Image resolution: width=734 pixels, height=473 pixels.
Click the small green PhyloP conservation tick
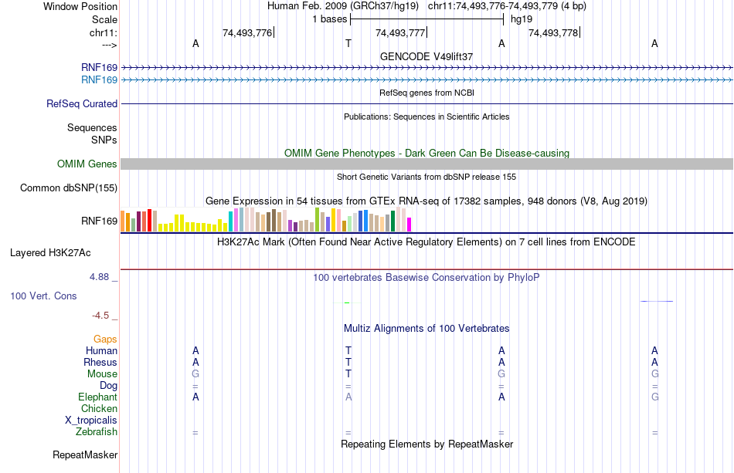coord(347,303)
